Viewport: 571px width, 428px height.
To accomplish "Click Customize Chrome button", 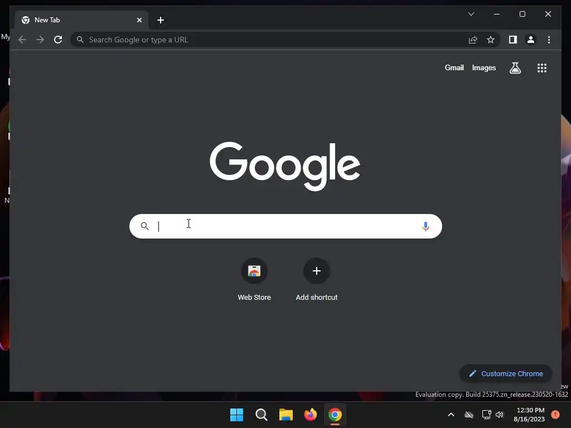I will [x=506, y=373].
